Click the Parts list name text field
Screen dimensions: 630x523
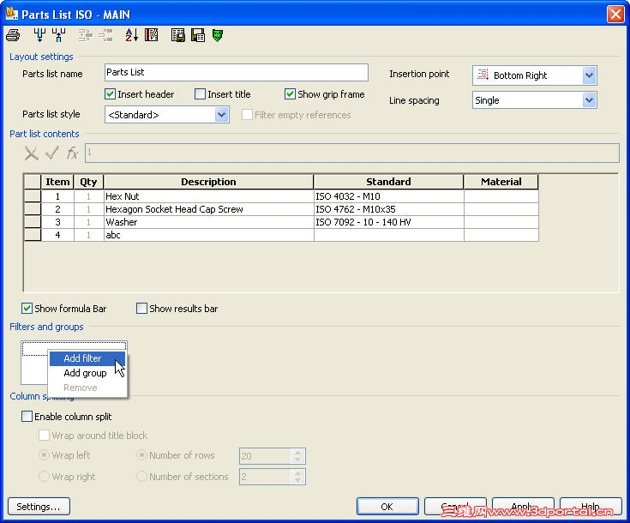point(237,72)
